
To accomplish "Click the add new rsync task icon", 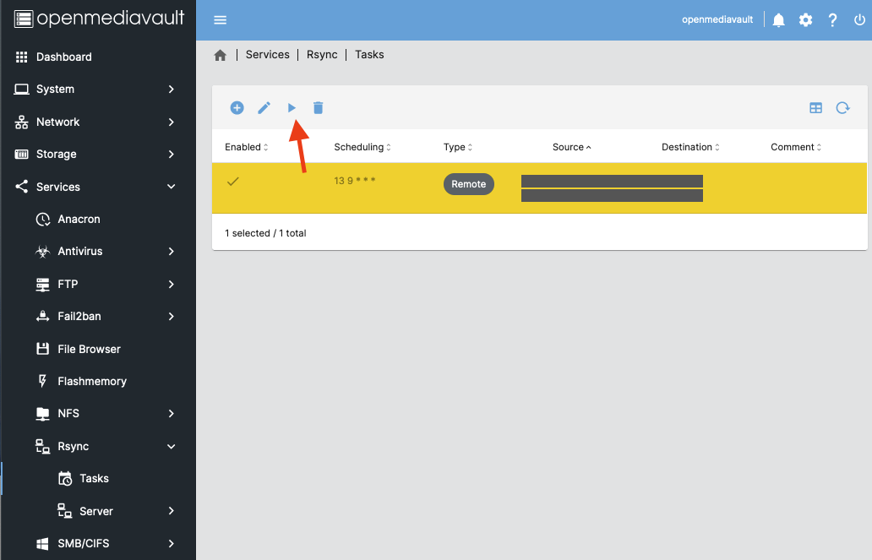I will [237, 108].
